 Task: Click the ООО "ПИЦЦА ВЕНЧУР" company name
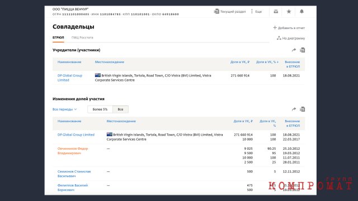click(70, 9)
